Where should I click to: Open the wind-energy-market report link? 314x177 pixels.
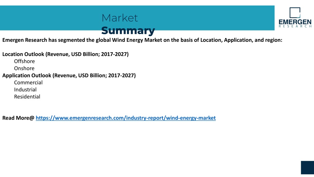click(125, 118)
